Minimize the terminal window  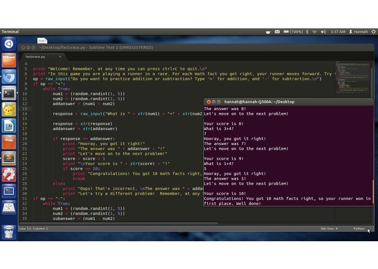point(214,102)
